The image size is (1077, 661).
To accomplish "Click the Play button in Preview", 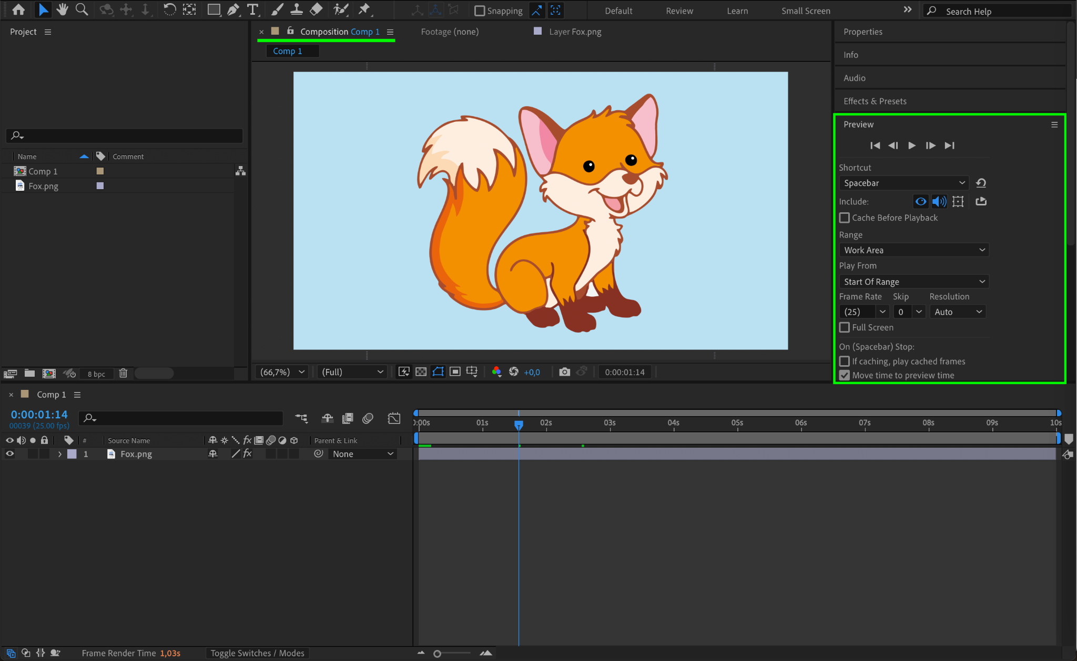I will [912, 146].
